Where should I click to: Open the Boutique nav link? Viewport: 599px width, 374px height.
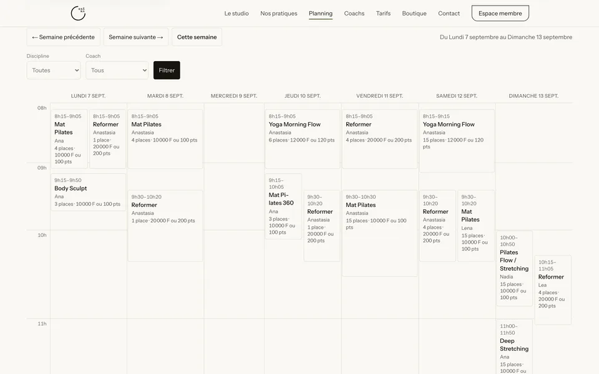click(x=414, y=13)
